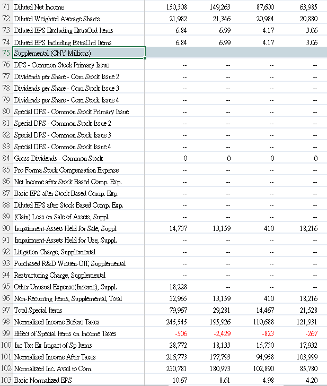Screen dimensions: 327x386
Task: Select 'Diluted EPS after Stock Based Comp. Exp.'
Action: click(68, 205)
